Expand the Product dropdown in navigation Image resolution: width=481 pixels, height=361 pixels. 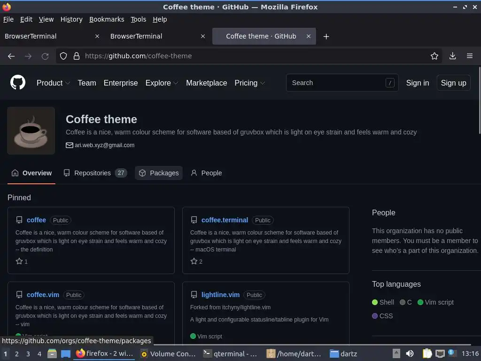pos(53,83)
